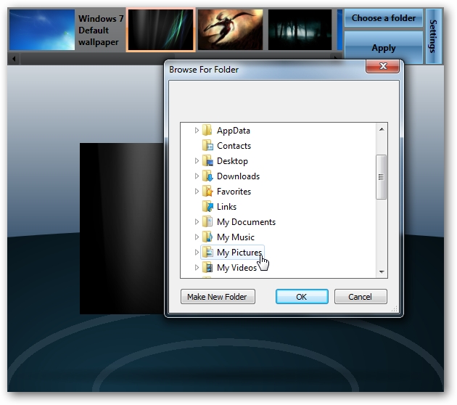457x405 pixels.
Task: Select the My Pictures folder name
Action: 239,253
